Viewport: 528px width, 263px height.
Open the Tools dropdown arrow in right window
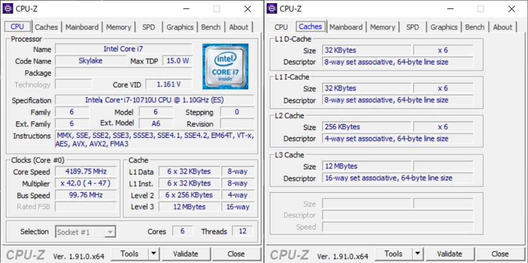point(418,254)
